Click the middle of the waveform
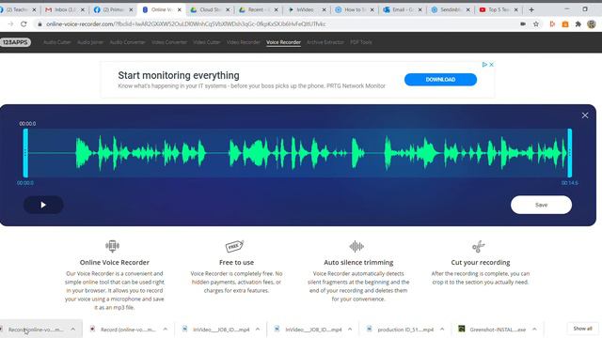 [297, 153]
